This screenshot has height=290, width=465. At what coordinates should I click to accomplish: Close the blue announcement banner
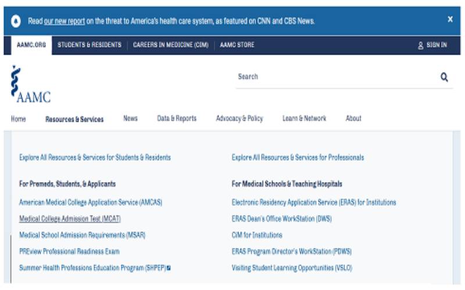coord(450,20)
